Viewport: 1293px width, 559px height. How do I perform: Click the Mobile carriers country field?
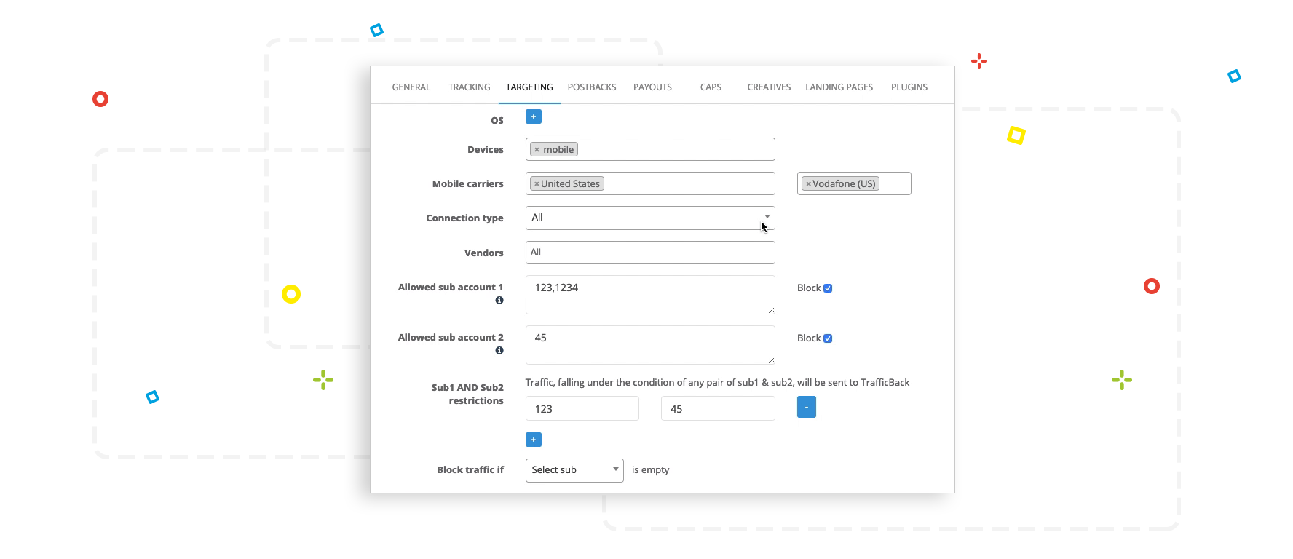pos(650,183)
